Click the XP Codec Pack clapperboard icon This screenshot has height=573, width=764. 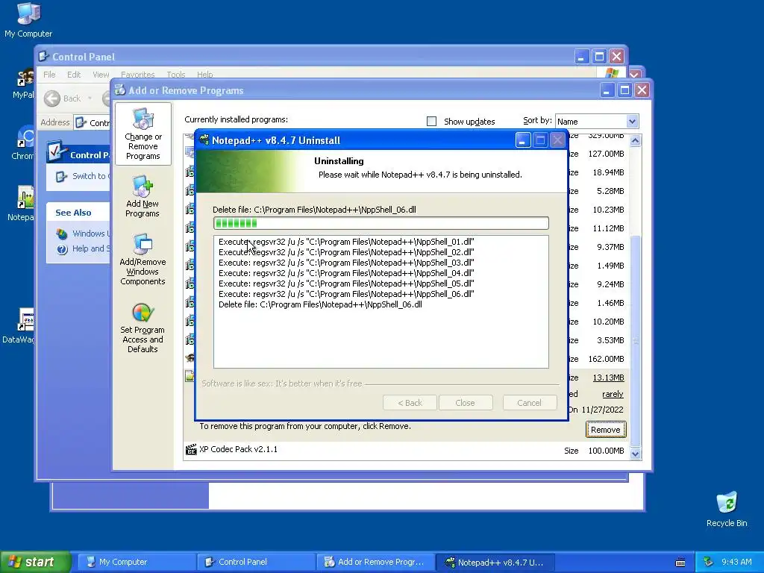tap(191, 449)
